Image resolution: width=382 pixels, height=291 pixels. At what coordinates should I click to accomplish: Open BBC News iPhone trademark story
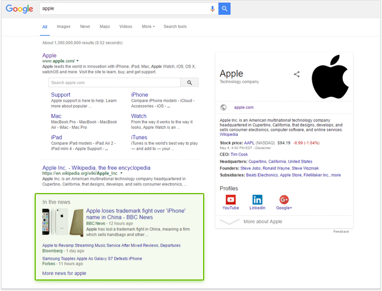tap(136, 214)
